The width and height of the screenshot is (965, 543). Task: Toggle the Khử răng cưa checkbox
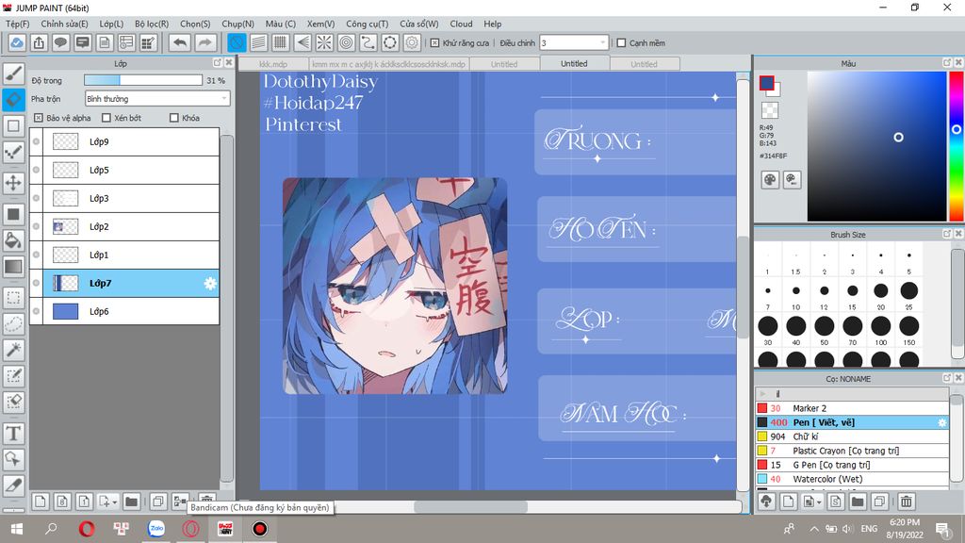[x=434, y=43]
